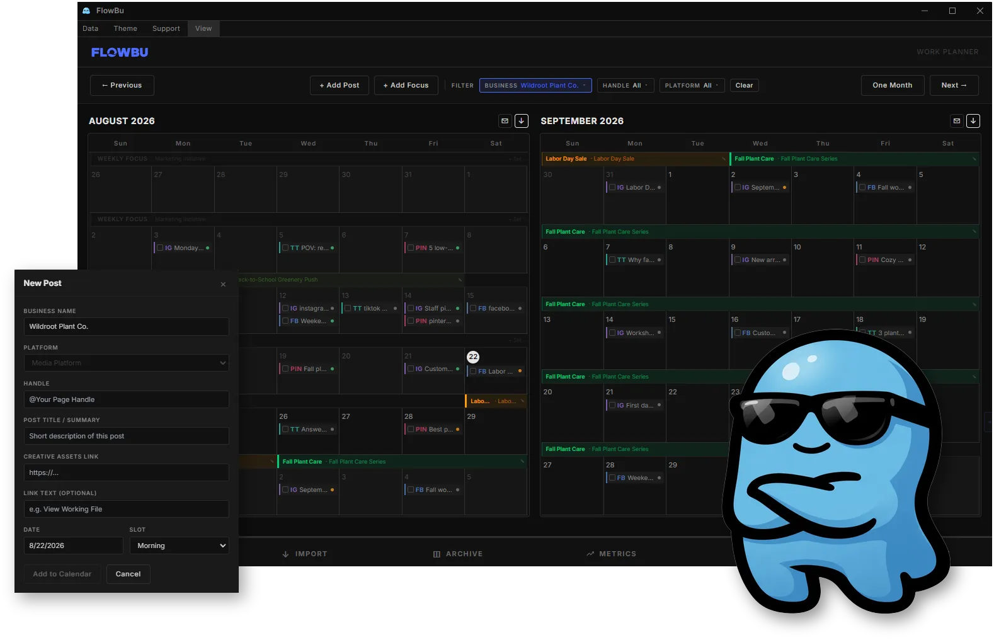This screenshot has width=994, height=640.
Task: Click the status dot on TT Answe... post
Action: (x=332, y=430)
